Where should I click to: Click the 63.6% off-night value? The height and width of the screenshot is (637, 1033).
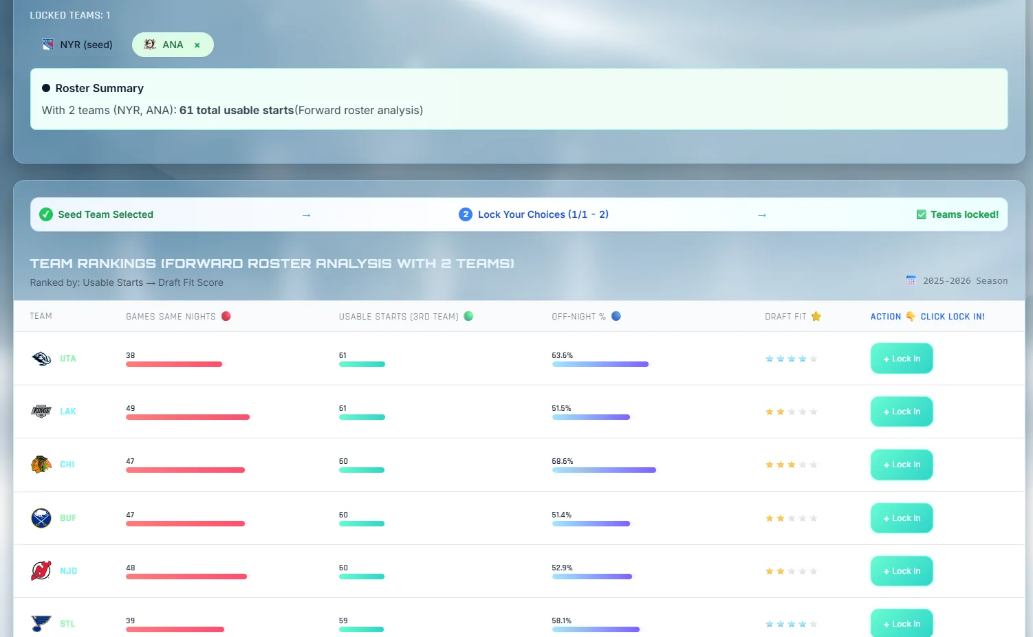pos(563,355)
